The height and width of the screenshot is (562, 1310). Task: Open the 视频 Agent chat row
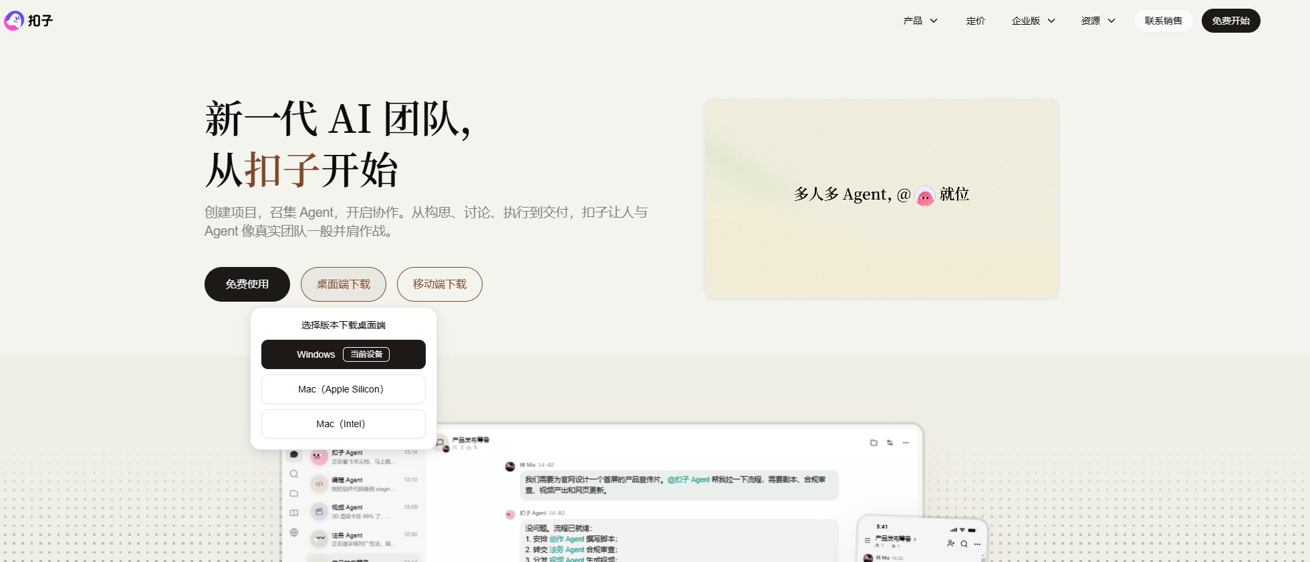364,512
